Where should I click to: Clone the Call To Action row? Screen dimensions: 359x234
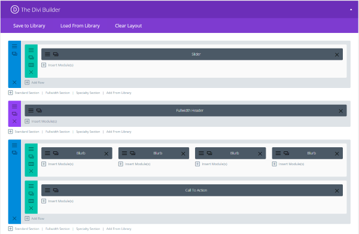(x=31, y=193)
